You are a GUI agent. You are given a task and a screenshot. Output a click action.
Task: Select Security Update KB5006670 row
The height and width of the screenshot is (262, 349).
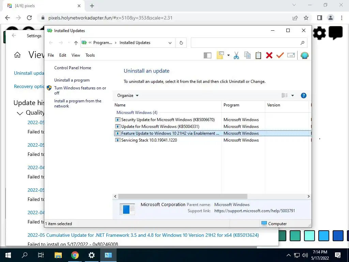[x=212, y=120]
